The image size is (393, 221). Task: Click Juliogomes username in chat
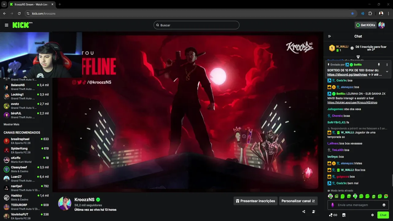click(335, 109)
